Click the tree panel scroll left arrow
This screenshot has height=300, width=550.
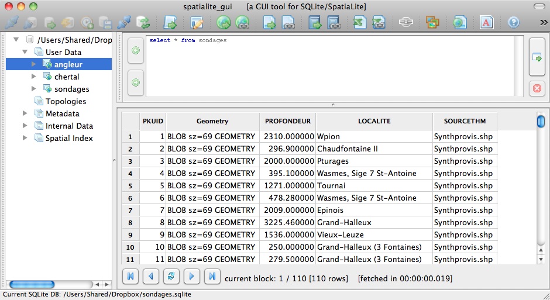point(97,285)
